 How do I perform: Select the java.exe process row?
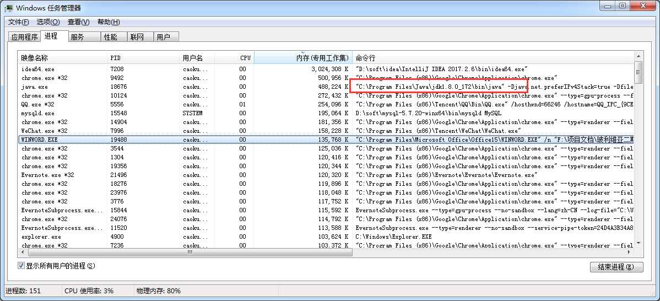pyautogui.click(x=326, y=87)
